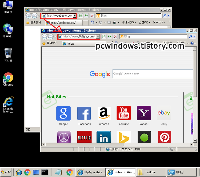Click Stop icon in yeabests.cc window

(92, 16)
